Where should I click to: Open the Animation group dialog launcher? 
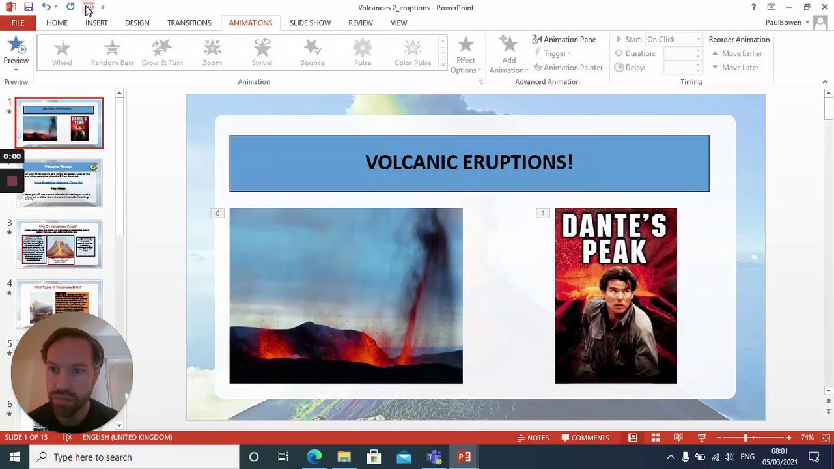pyautogui.click(x=480, y=82)
